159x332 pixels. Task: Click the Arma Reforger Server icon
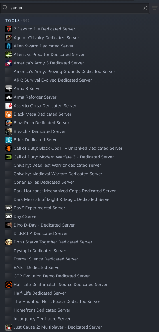pos(9,97)
